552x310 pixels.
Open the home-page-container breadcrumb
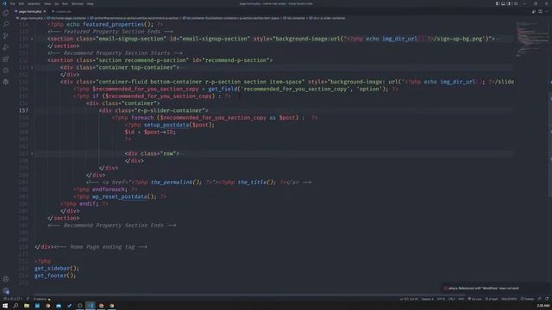[67, 18]
